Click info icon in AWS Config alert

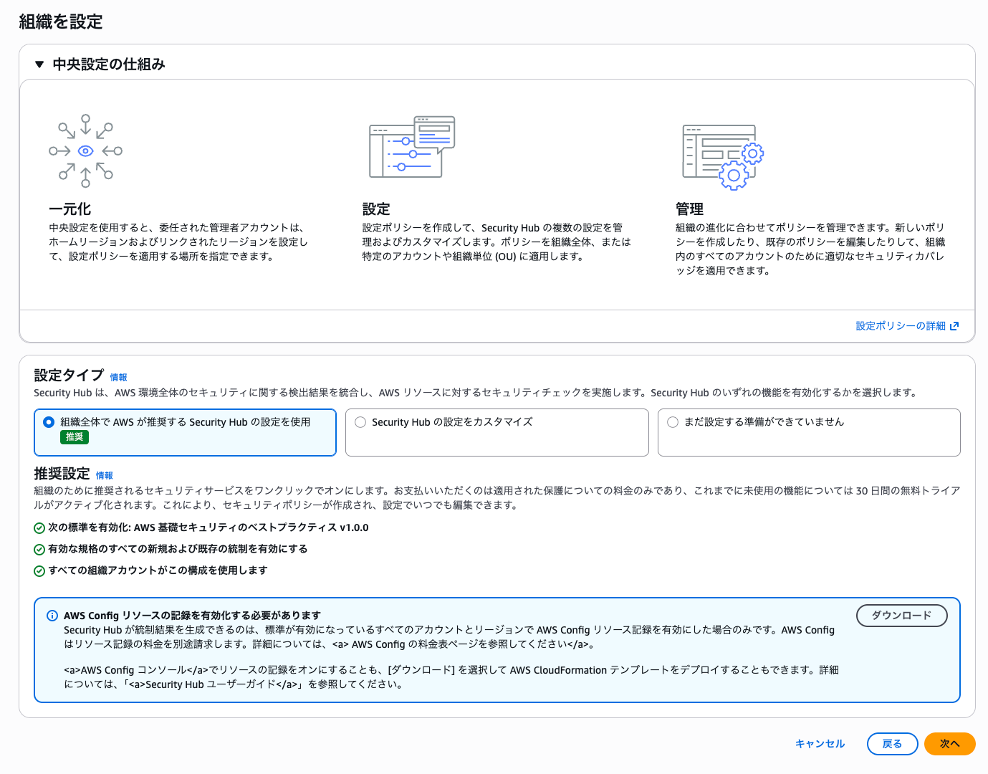tap(52, 616)
